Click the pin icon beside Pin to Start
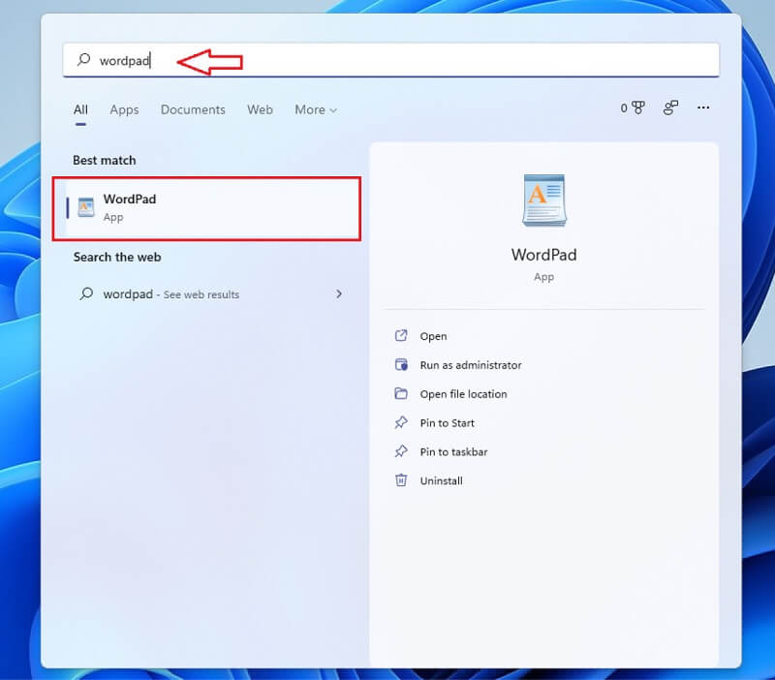This screenshot has height=680, width=775. tap(403, 423)
